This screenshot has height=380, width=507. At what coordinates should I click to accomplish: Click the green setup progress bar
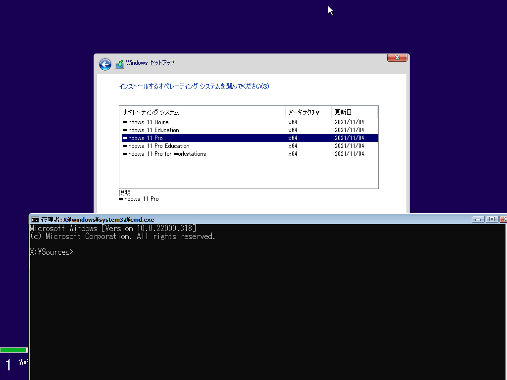pyautogui.click(x=14, y=350)
